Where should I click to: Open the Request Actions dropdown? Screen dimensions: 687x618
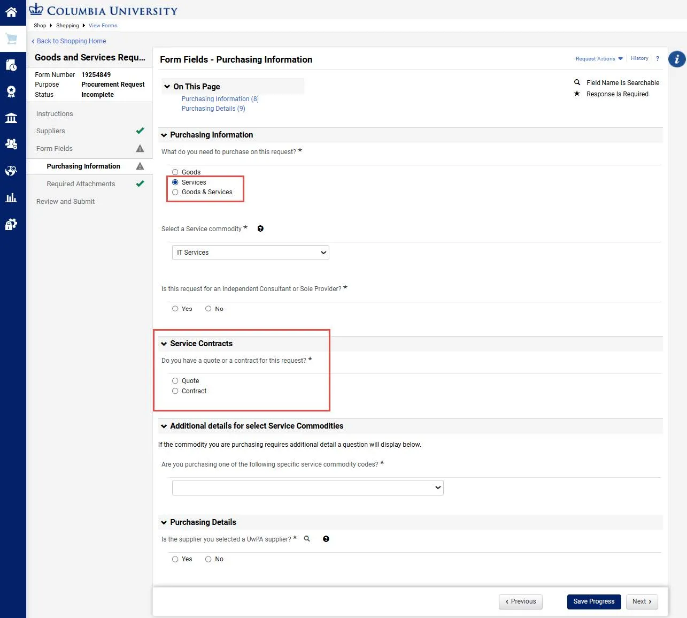click(x=599, y=59)
